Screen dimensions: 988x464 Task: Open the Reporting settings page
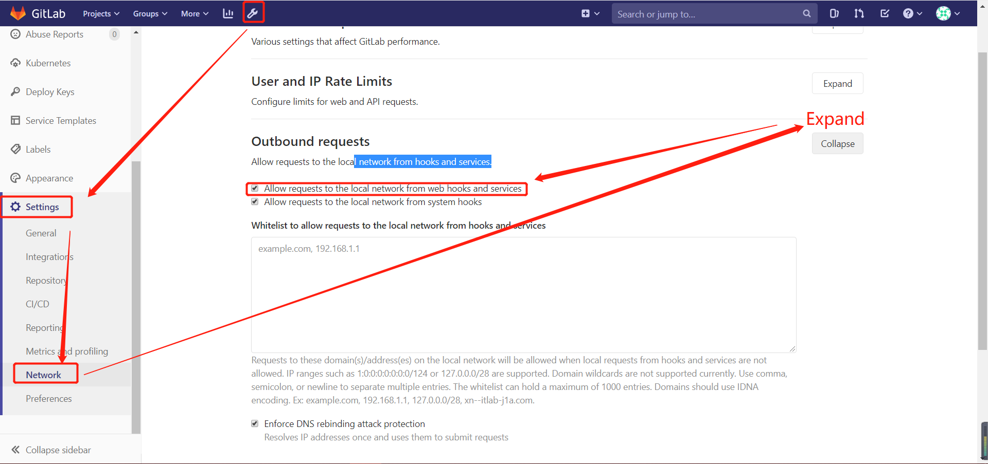click(45, 328)
